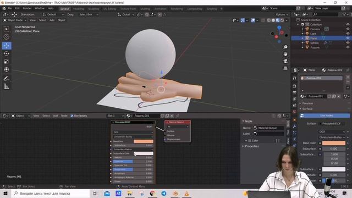This screenshot has height=198, width=352.
Task: Open the Render properties tab icon
Action: 295,86
